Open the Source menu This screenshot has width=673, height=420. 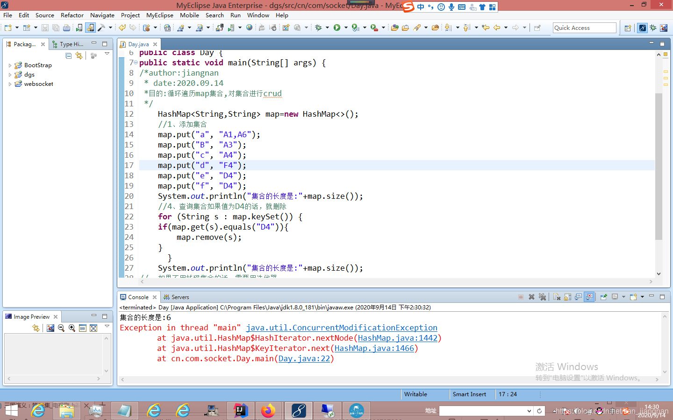point(44,15)
